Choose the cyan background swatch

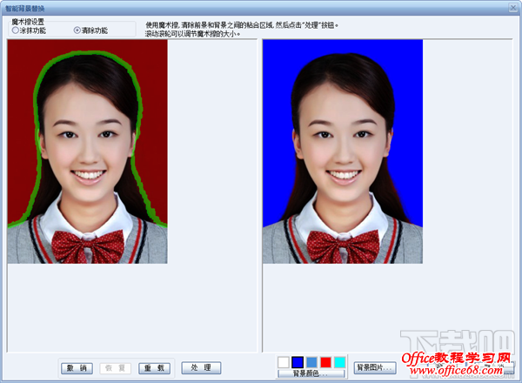339,362
